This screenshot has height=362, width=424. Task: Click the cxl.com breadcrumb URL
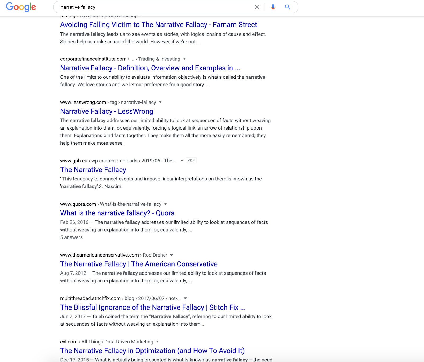coord(107,342)
